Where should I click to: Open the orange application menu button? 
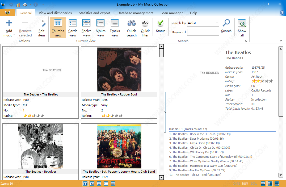point(8,13)
